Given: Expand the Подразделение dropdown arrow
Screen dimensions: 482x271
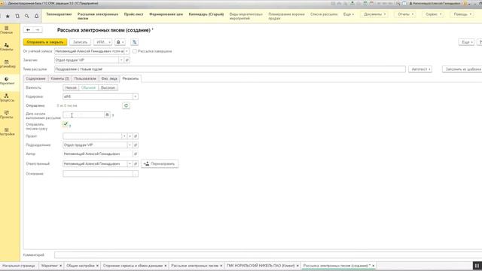Looking at the screenshot, I should click(130, 145).
